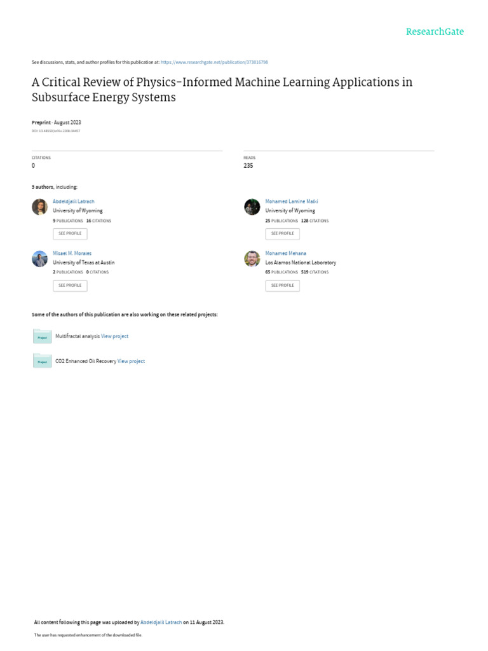Click Abdeldjalil Latrach's profile photo
Image resolution: width=488 pixels, height=651 pixels.
click(40, 207)
